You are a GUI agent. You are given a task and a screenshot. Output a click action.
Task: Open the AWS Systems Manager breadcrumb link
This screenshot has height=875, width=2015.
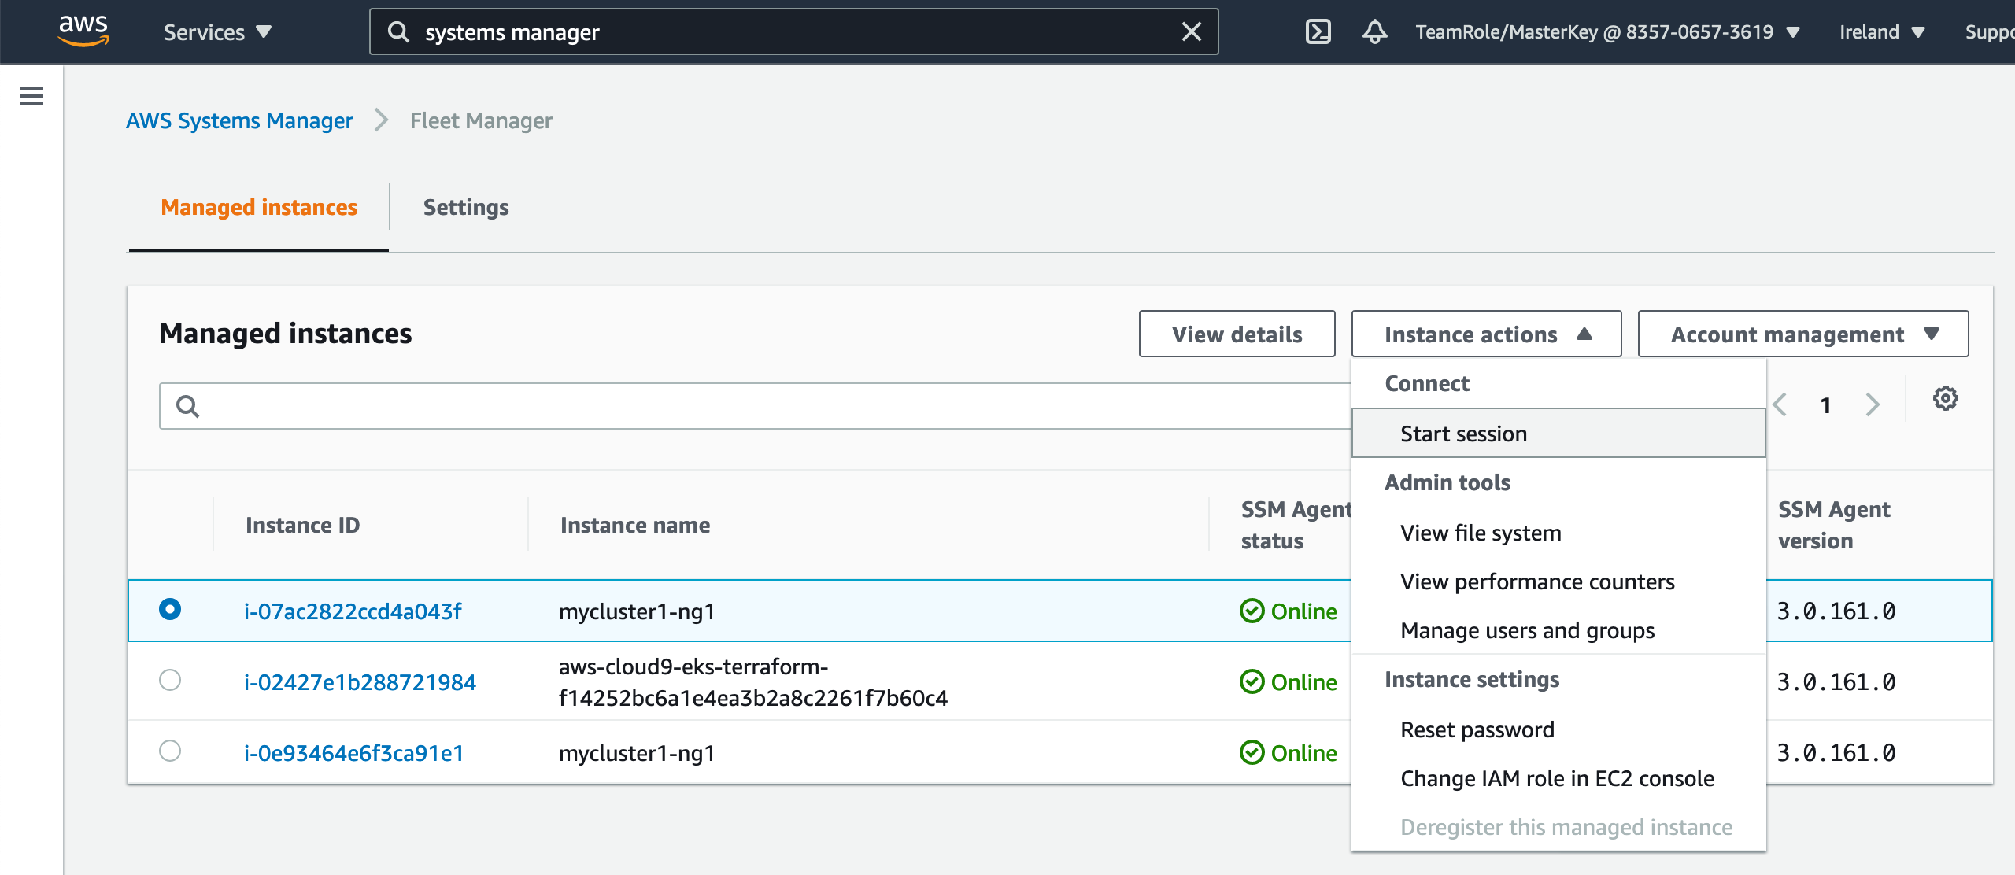239,120
